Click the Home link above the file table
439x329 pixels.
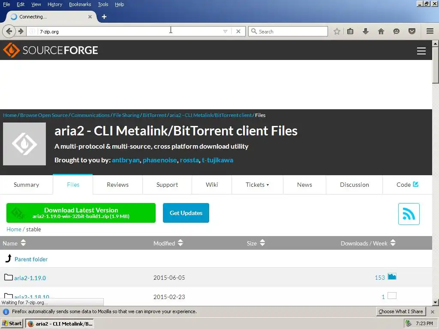(x=14, y=229)
